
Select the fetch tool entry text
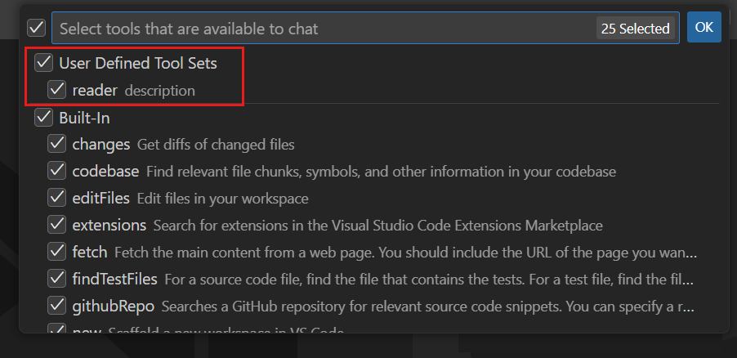coord(90,252)
